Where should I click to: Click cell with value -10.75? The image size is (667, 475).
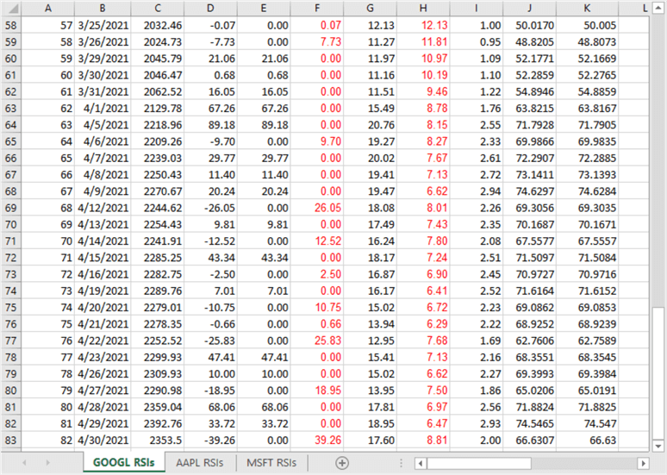[210, 307]
